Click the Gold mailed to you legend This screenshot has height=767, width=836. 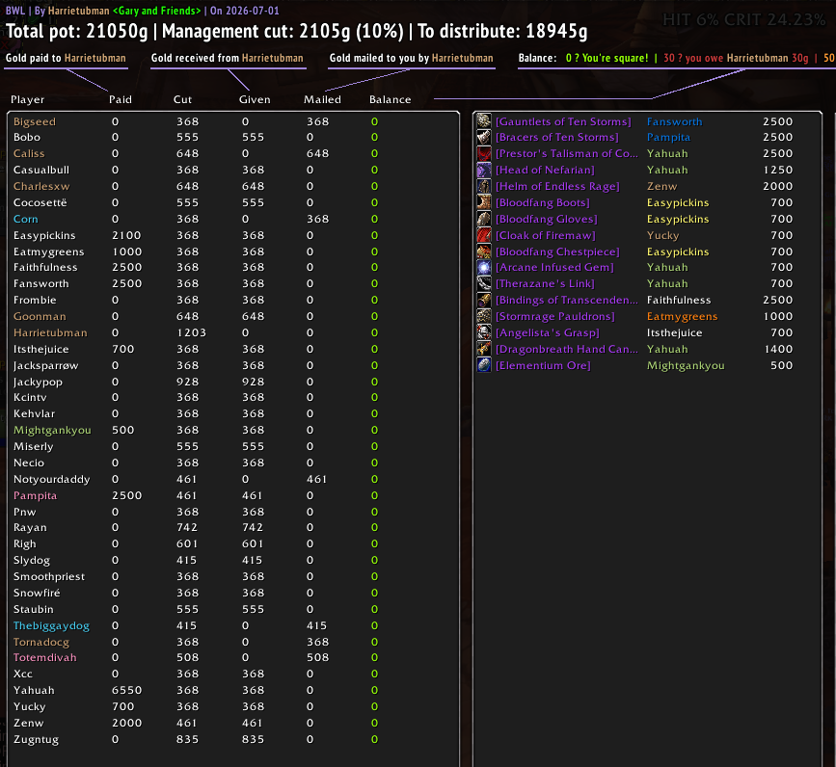tap(411, 58)
